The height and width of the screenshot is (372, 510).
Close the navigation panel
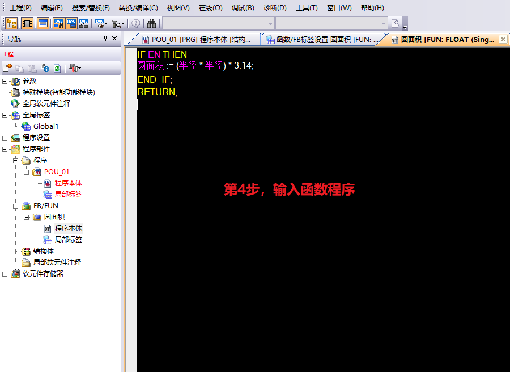coord(114,39)
